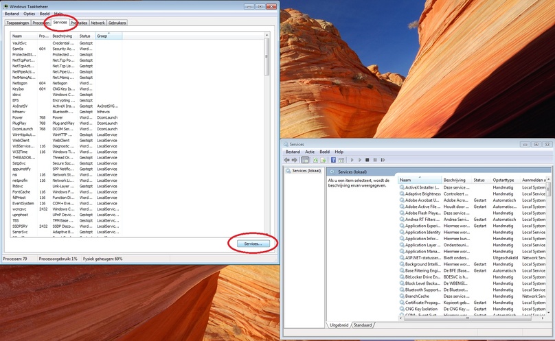Toggle the Show/Hide Console Tree toolbar icon
555x341 pixels.
pos(305,161)
